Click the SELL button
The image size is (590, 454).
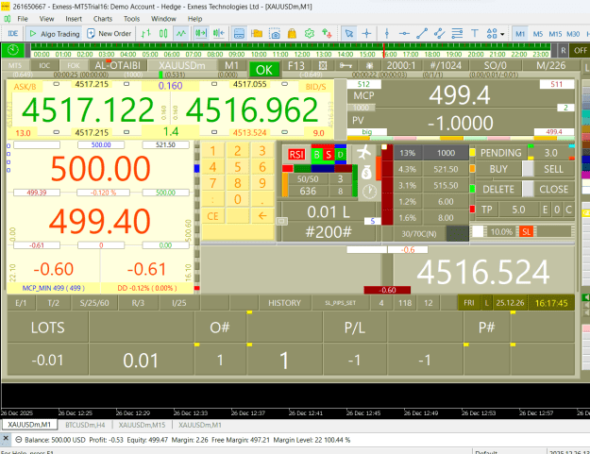click(553, 169)
